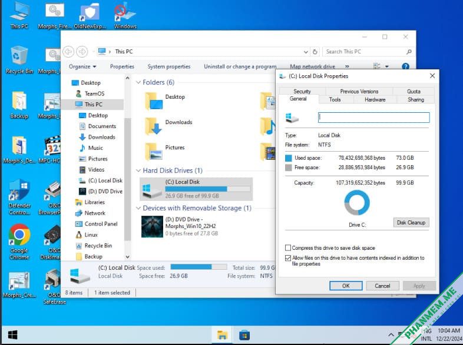Switch to the Tools tab
This screenshot has height=345, width=463.
tap(335, 99)
